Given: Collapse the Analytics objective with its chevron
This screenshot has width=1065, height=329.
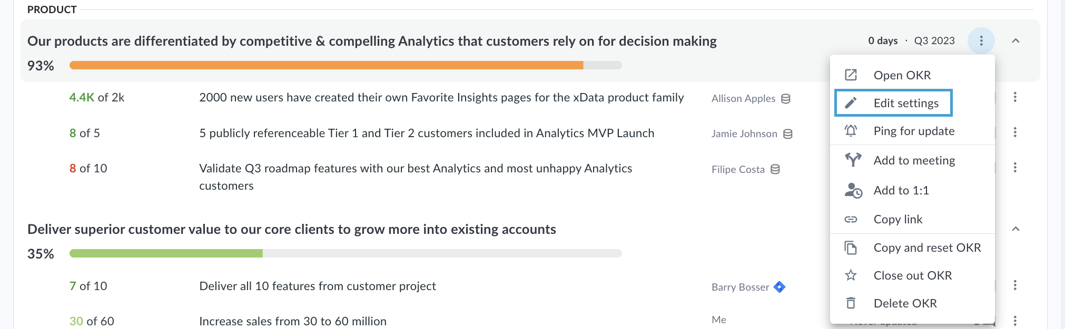Looking at the screenshot, I should [1015, 41].
